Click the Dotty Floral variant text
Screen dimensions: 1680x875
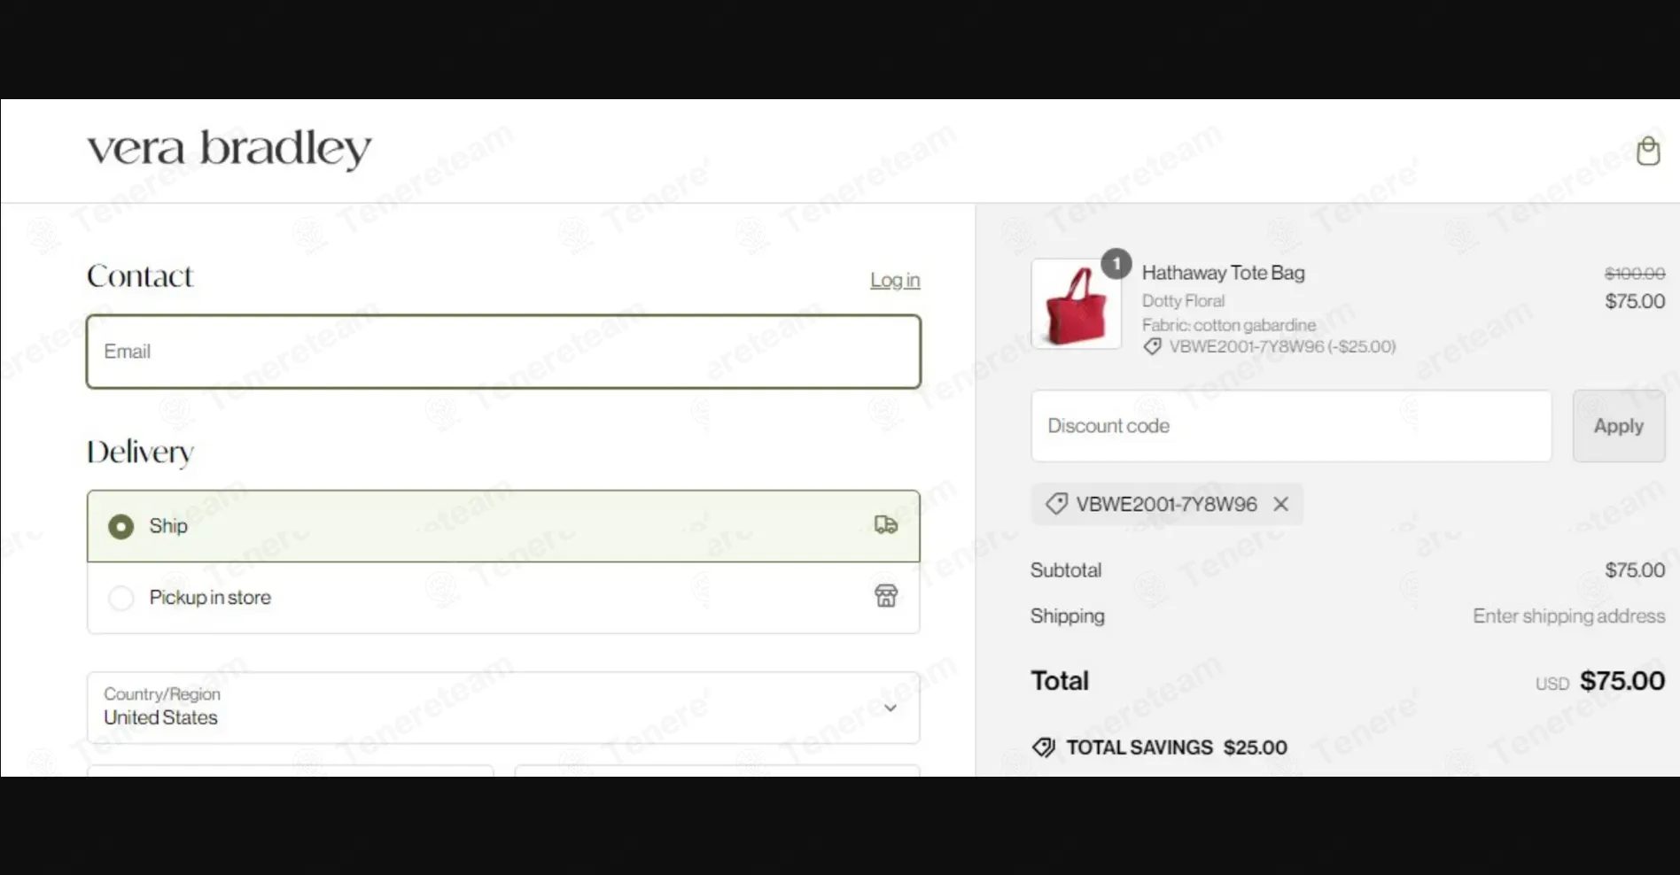tap(1183, 301)
